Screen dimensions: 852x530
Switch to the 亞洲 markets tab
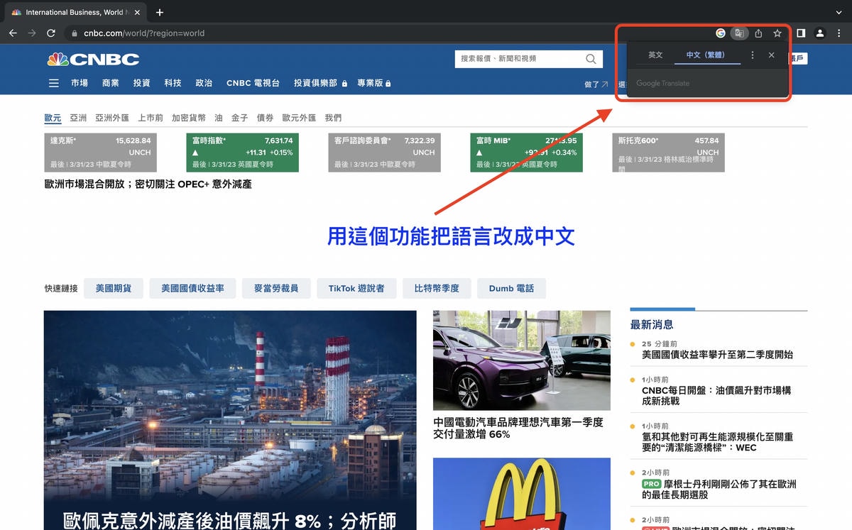[78, 118]
